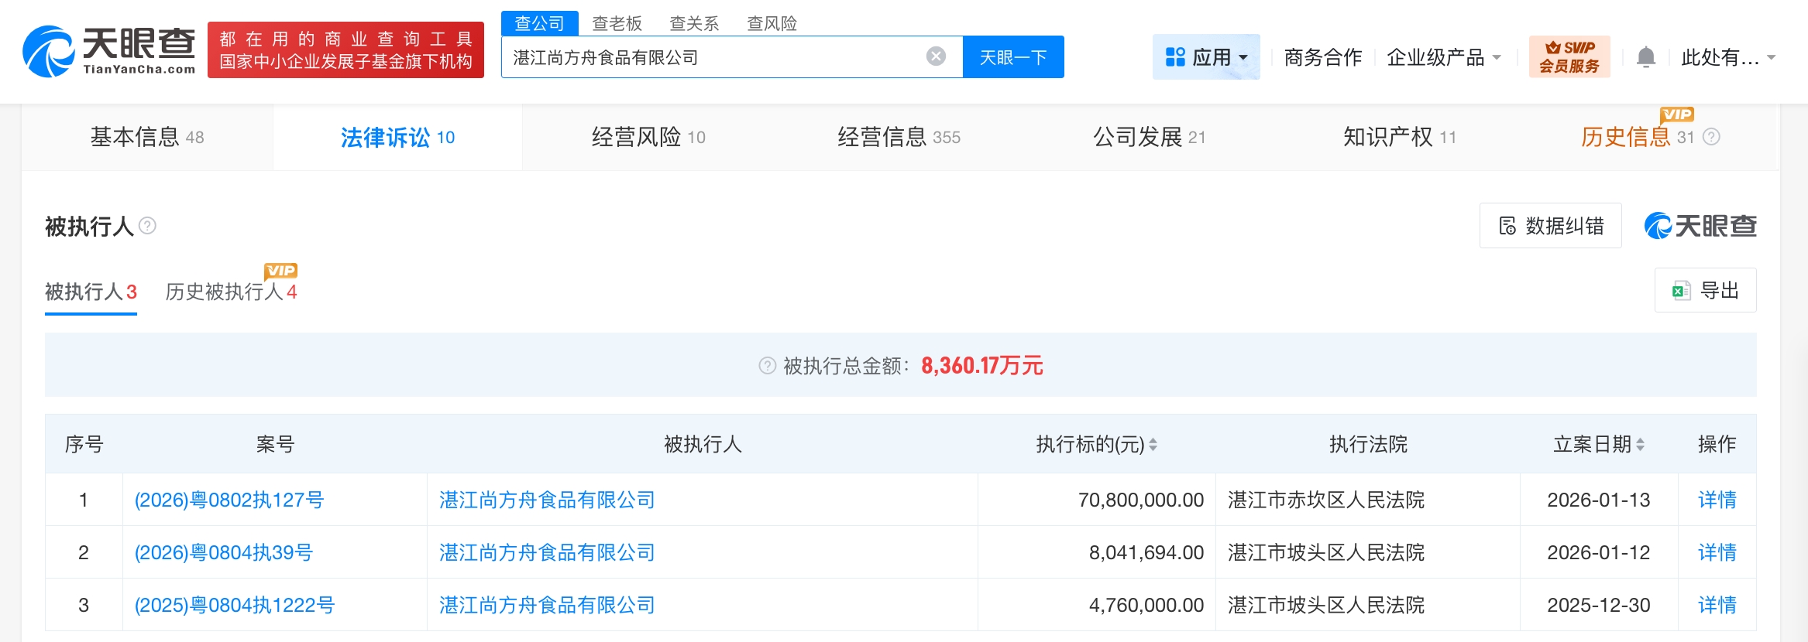Screen dimensions: 1808x642
Task: Open SVIP 会员服务 badge
Action: point(1569,57)
